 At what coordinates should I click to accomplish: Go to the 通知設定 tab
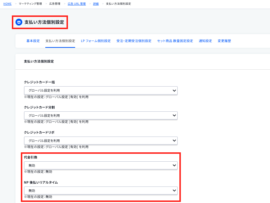205,41
